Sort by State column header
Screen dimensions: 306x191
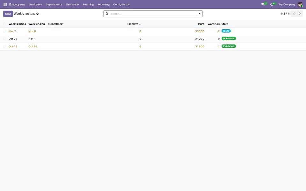(225, 24)
